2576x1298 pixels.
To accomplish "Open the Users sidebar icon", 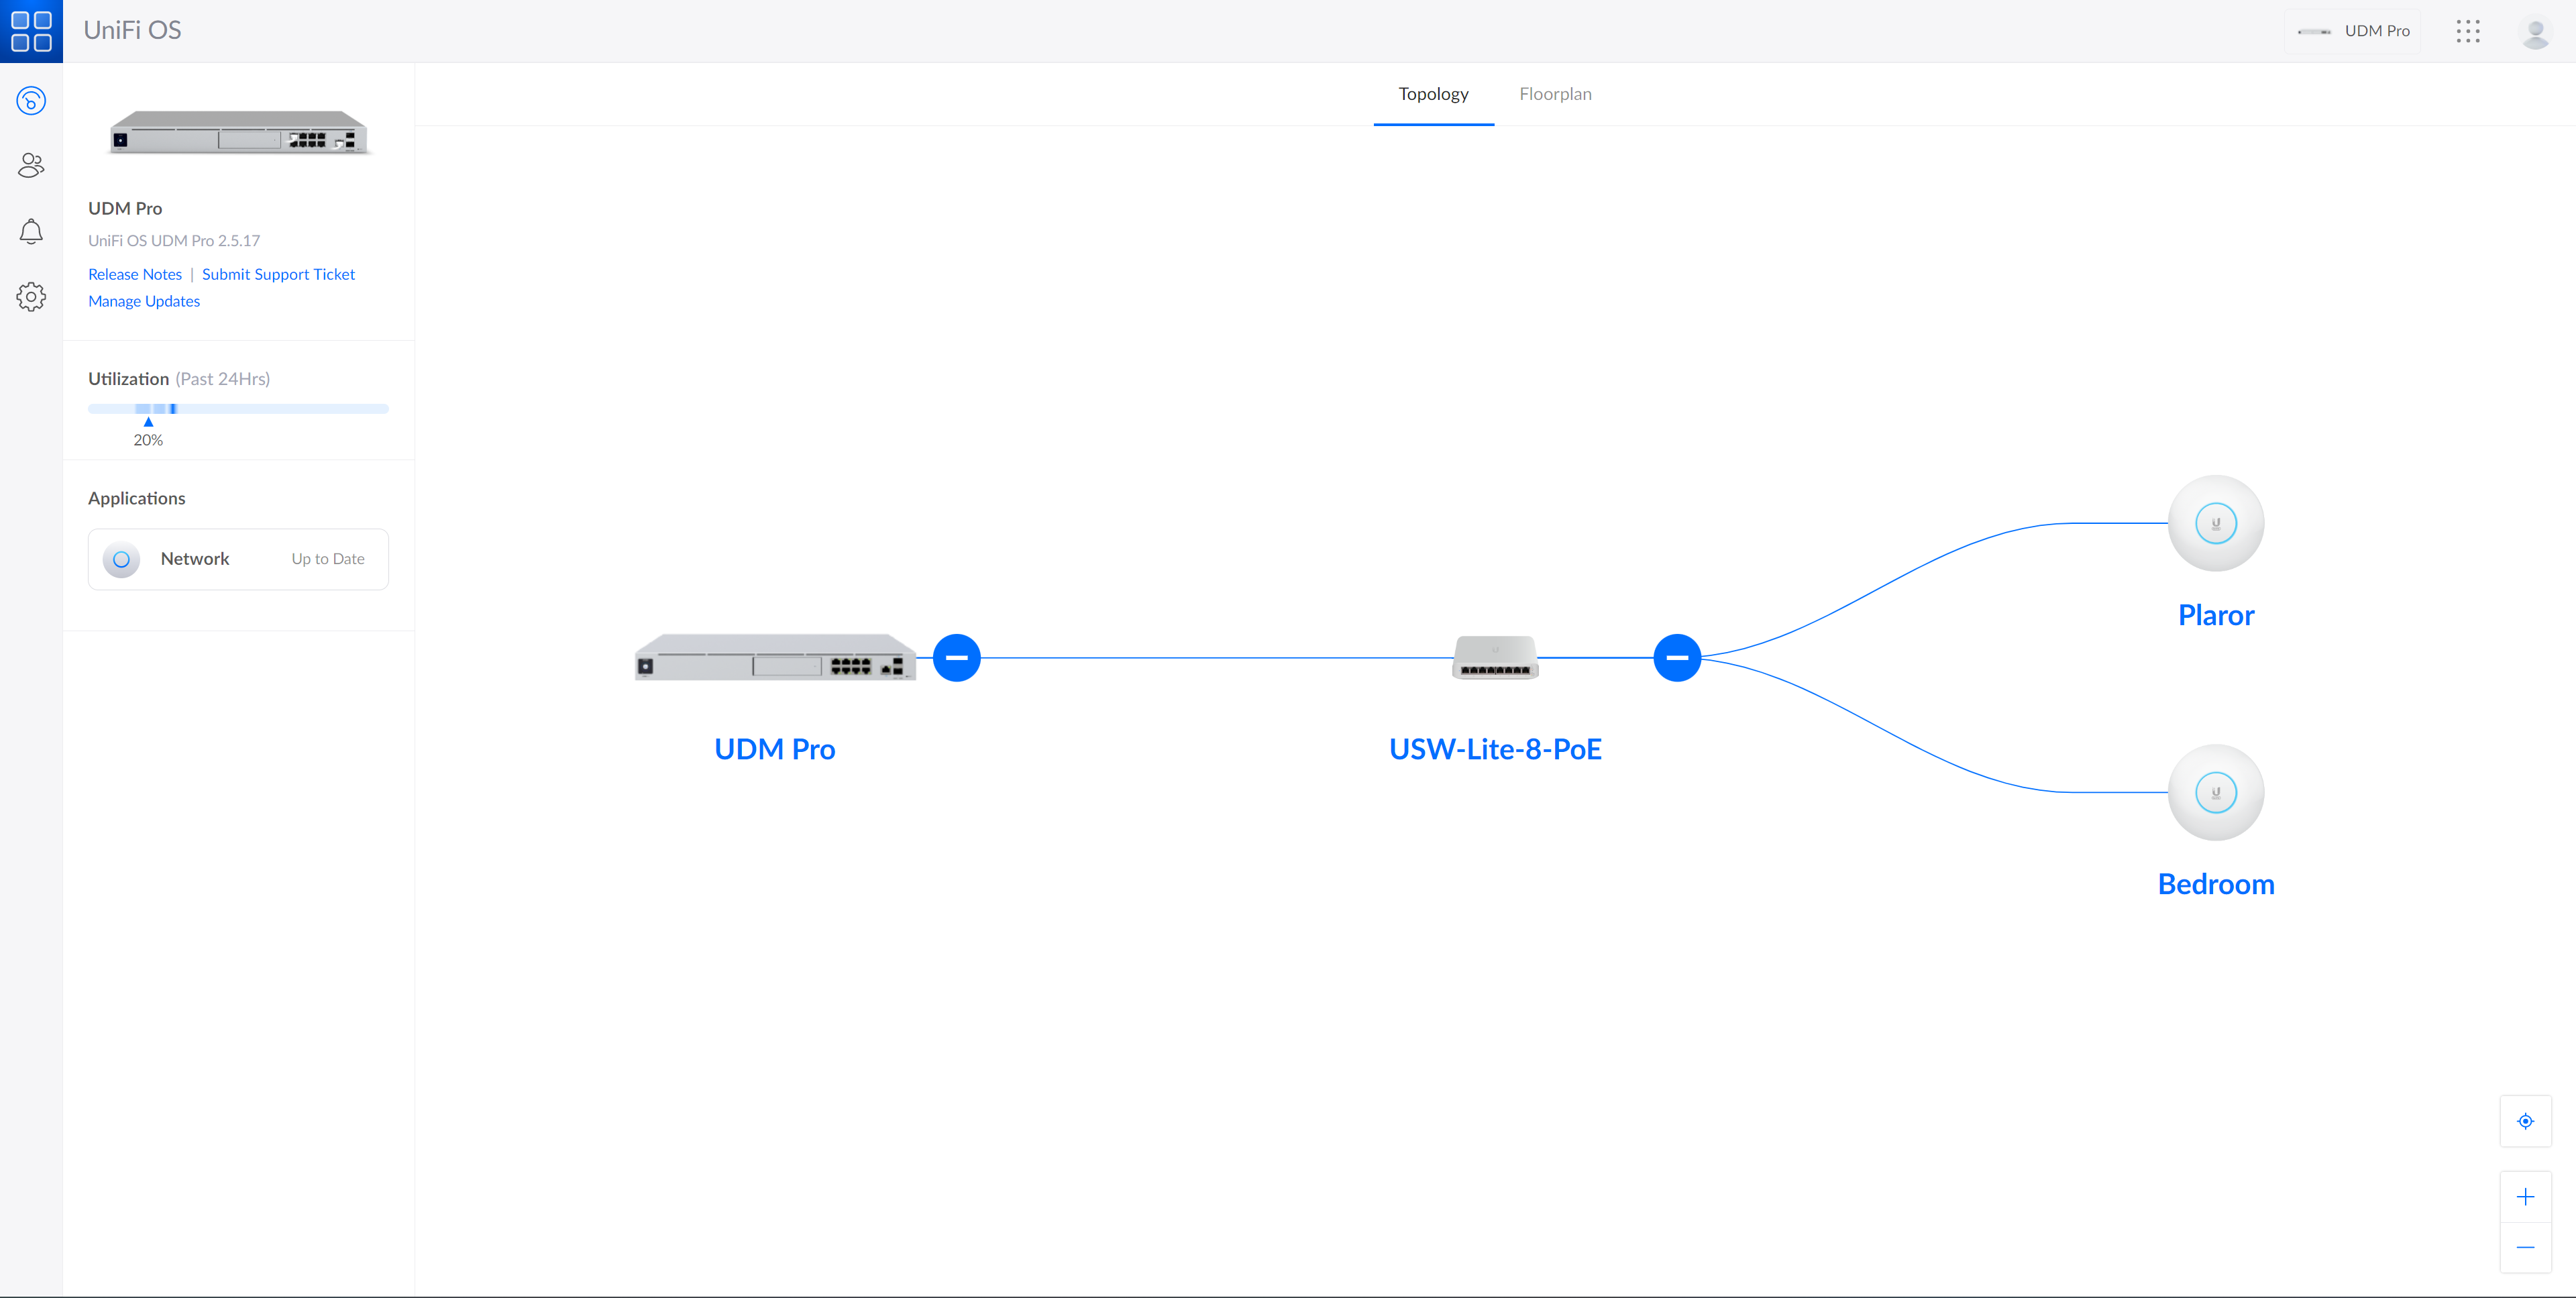I will pos(31,165).
